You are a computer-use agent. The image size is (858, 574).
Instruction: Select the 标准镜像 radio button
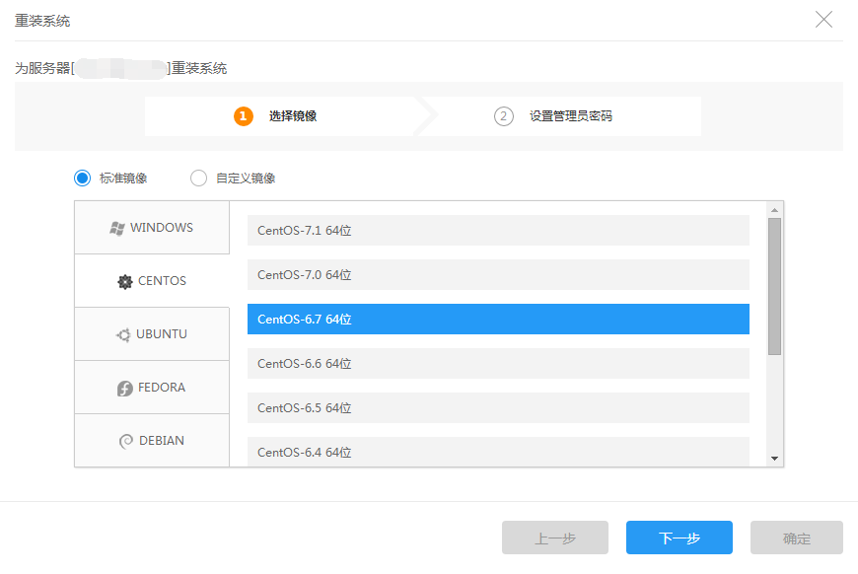pyautogui.click(x=83, y=178)
